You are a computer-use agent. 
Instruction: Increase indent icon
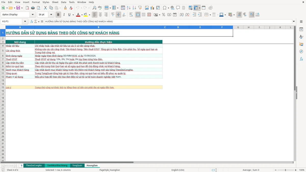point(194,15)
